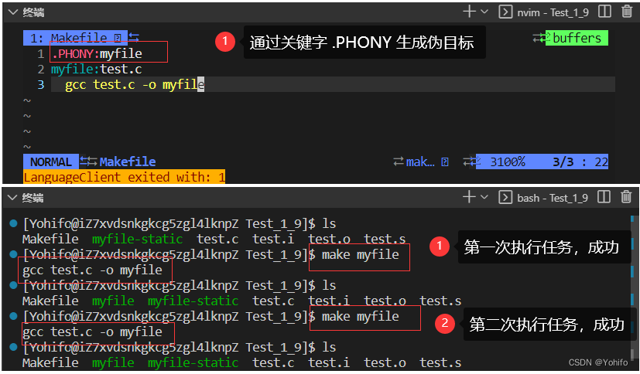The width and height of the screenshot is (640, 374).
Task: Click nvim - Test_1_9 terminal label
Action: pyautogui.click(x=553, y=12)
